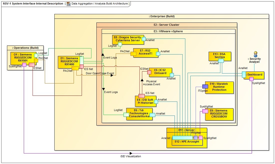Image resolution: width=275 pixels, height=164 pixels.
Task: Select the E5 ICS2 OnGuard block
Action: click(160, 72)
